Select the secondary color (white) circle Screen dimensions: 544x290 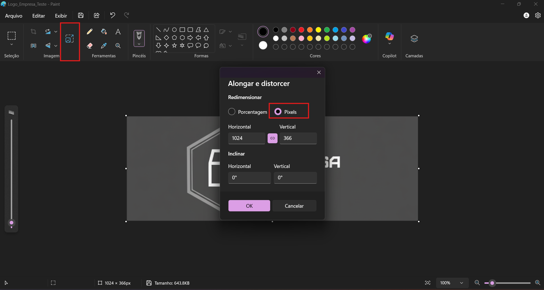coord(263,45)
